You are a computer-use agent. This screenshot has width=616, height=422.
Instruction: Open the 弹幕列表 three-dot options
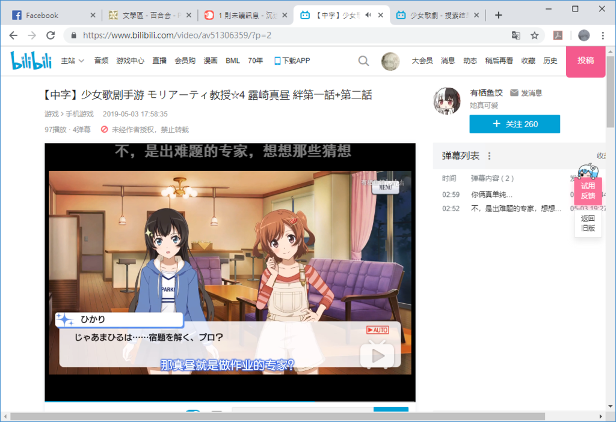(x=489, y=156)
